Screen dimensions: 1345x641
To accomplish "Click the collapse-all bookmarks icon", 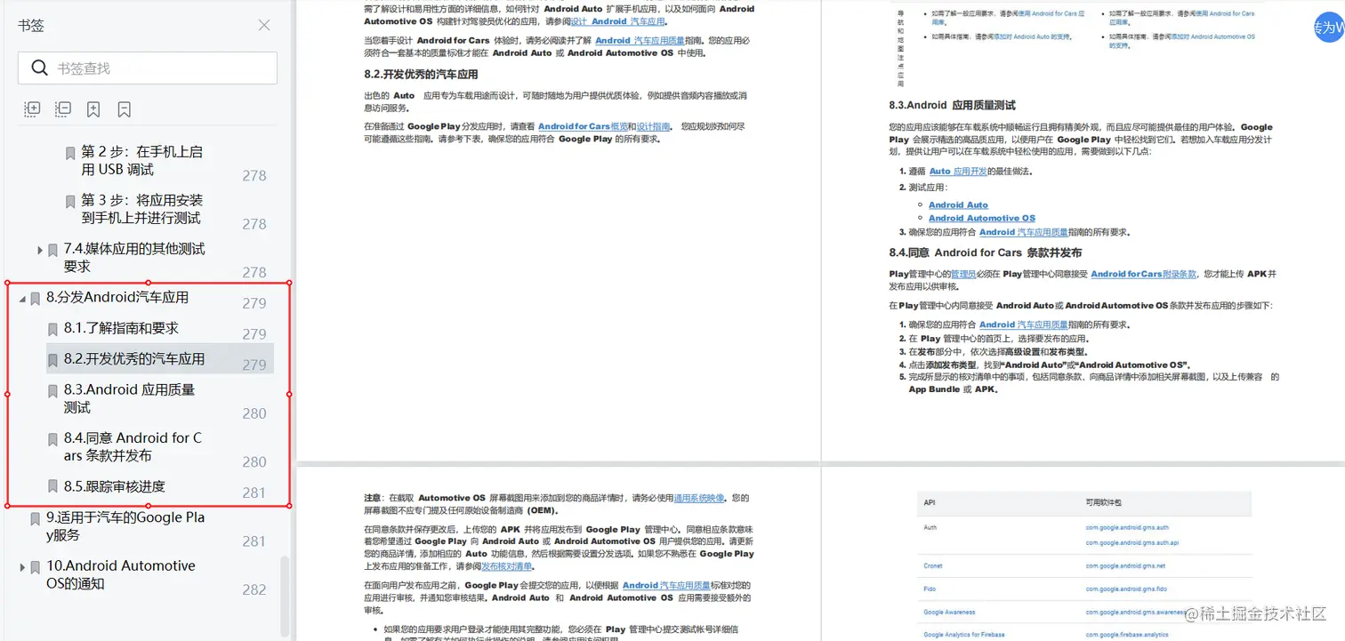I will [63, 109].
